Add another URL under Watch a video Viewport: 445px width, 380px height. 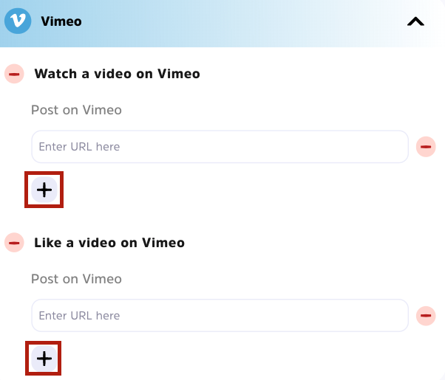coord(44,190)
